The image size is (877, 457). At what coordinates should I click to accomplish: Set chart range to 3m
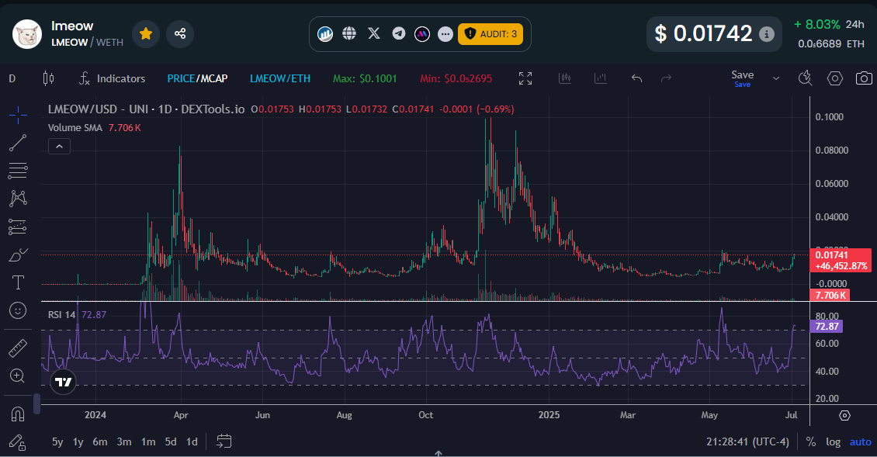click(x=124, y=442)
